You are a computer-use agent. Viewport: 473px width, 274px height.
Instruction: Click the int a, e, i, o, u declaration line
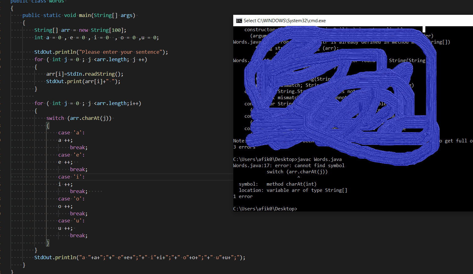(x=97, y=37)
